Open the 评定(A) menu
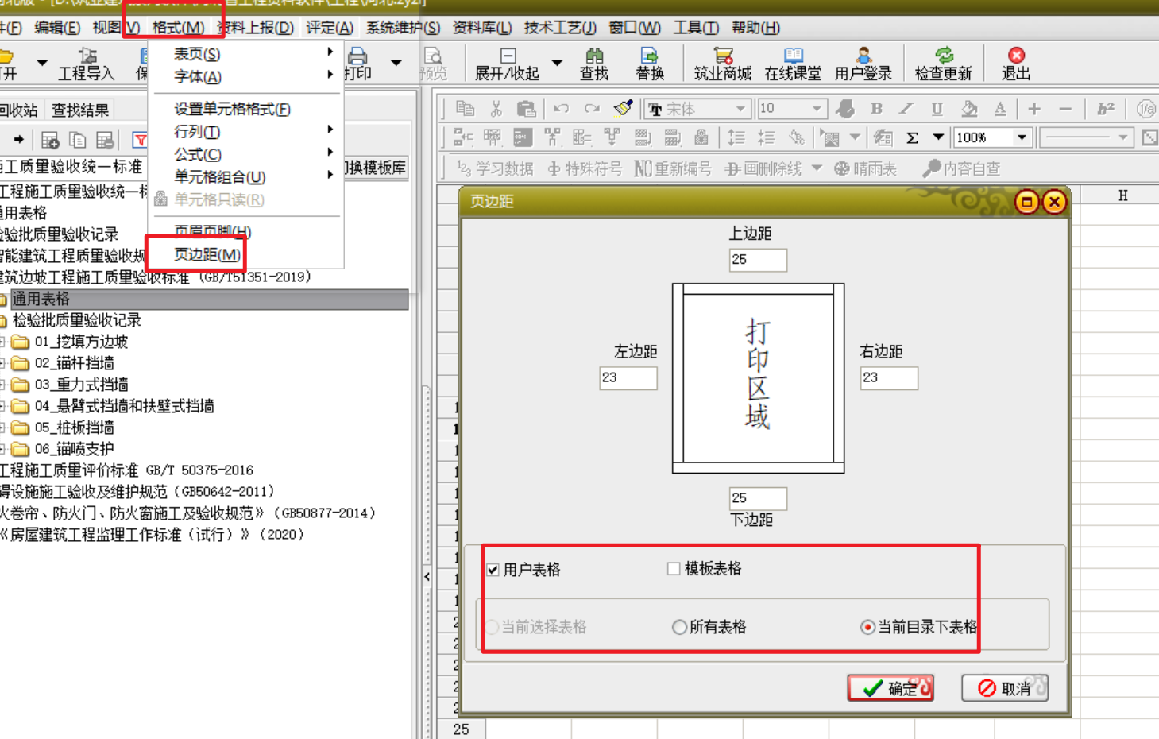 pyautogui.click(x=330, y=28)
